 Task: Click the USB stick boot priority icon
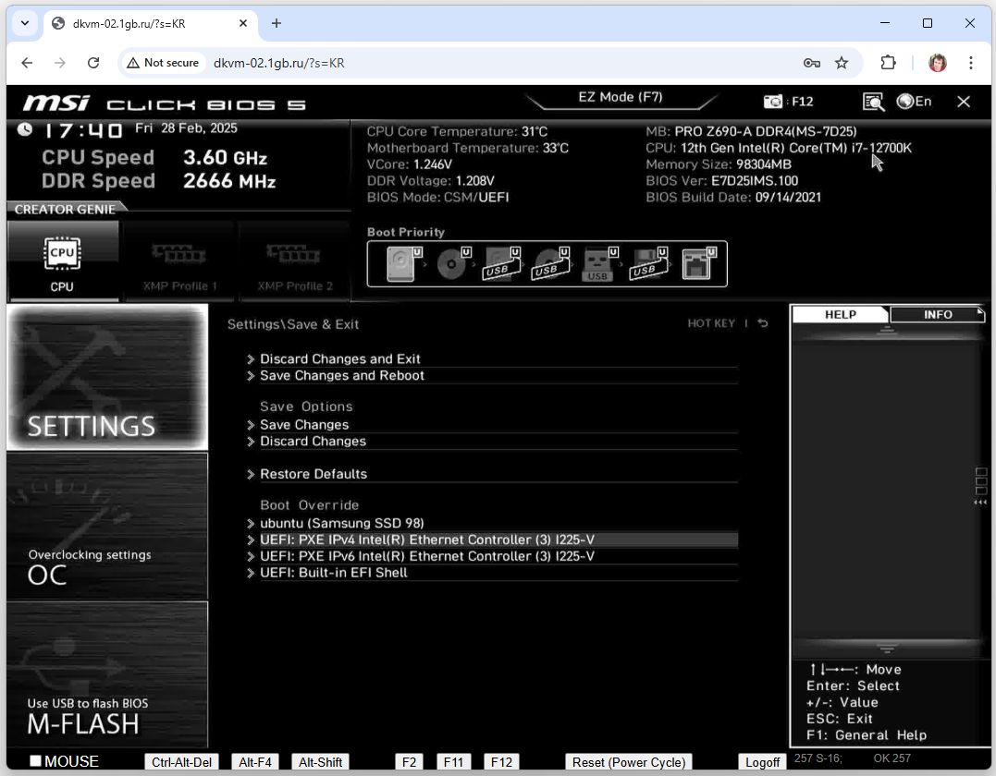[x=598, y=263]
